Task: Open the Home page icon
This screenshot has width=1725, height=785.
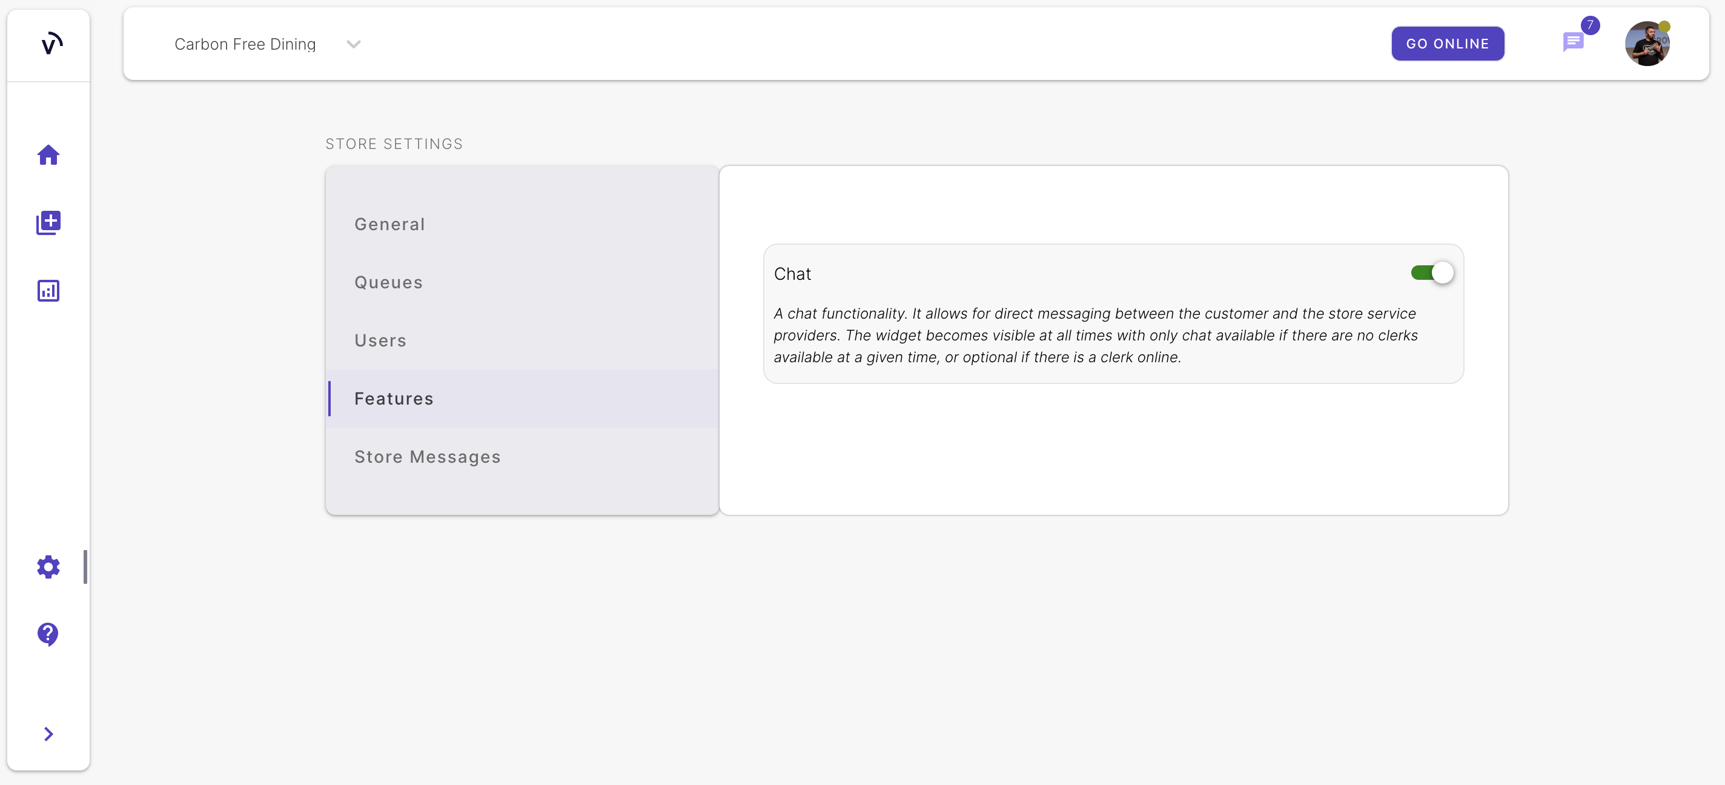Action: pos(48,154)
